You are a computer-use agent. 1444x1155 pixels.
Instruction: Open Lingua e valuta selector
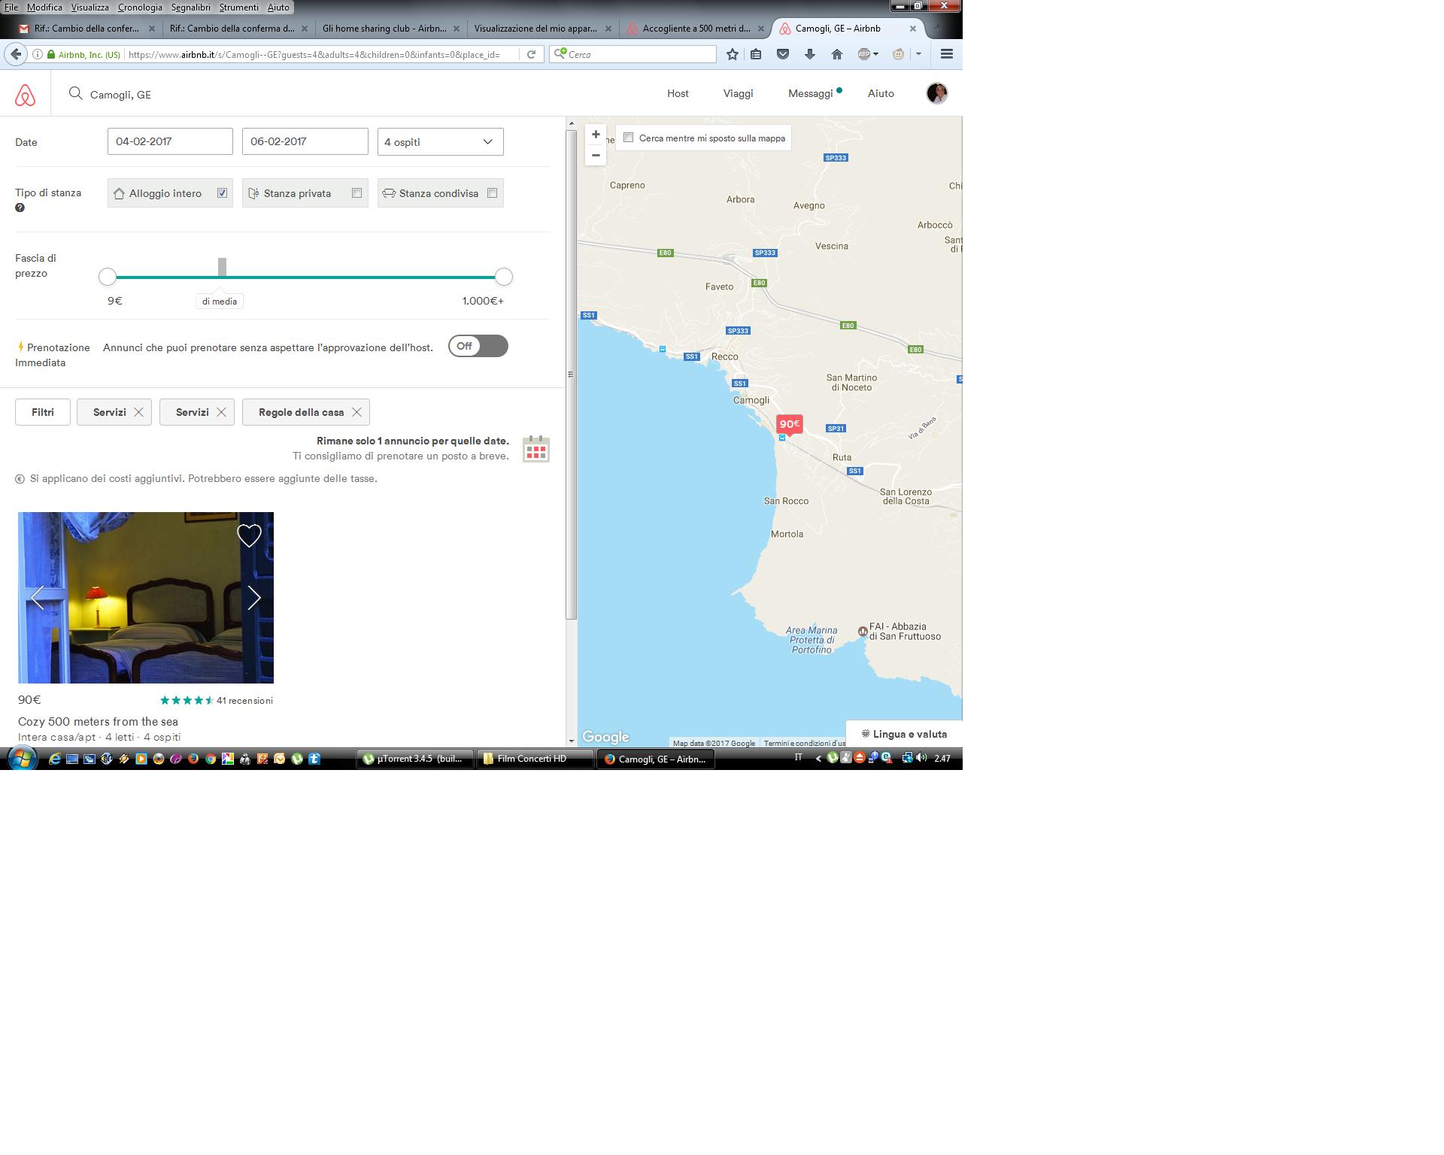tap(903, 734)
